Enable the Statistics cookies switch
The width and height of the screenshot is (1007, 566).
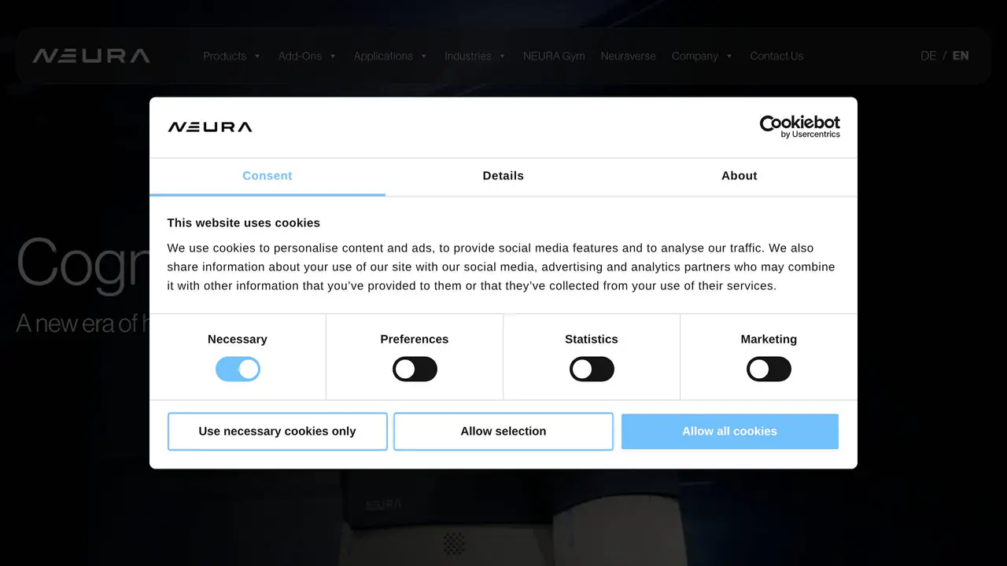pos(592,369)
